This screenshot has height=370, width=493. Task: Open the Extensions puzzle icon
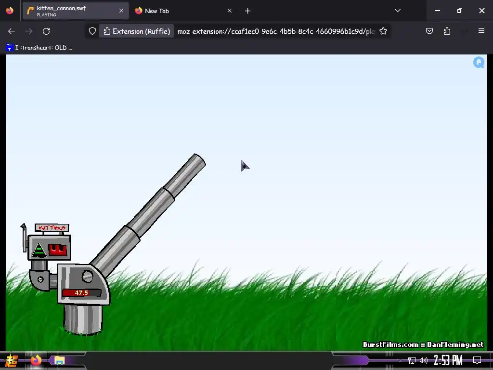click(447, 31)
